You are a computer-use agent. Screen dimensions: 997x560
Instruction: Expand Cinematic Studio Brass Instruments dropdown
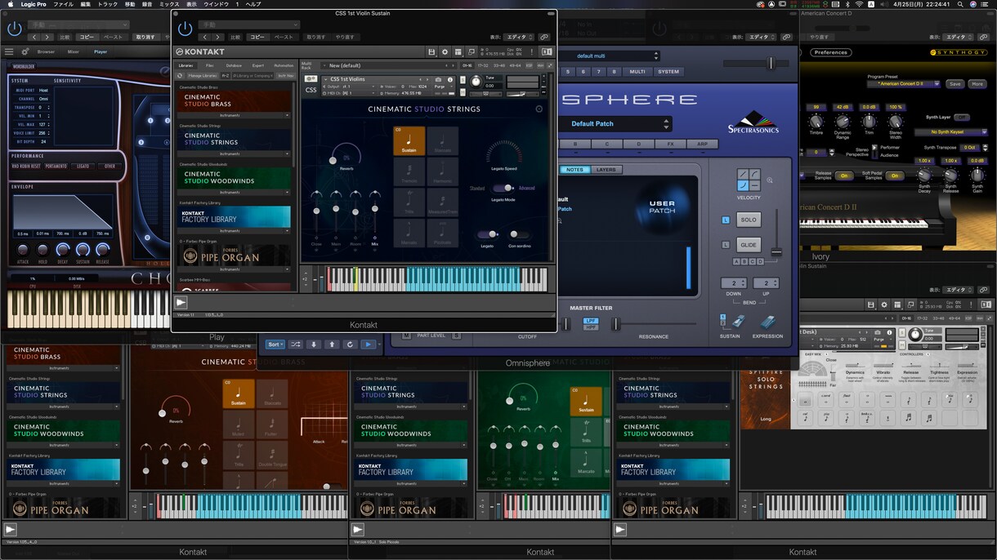235,116
